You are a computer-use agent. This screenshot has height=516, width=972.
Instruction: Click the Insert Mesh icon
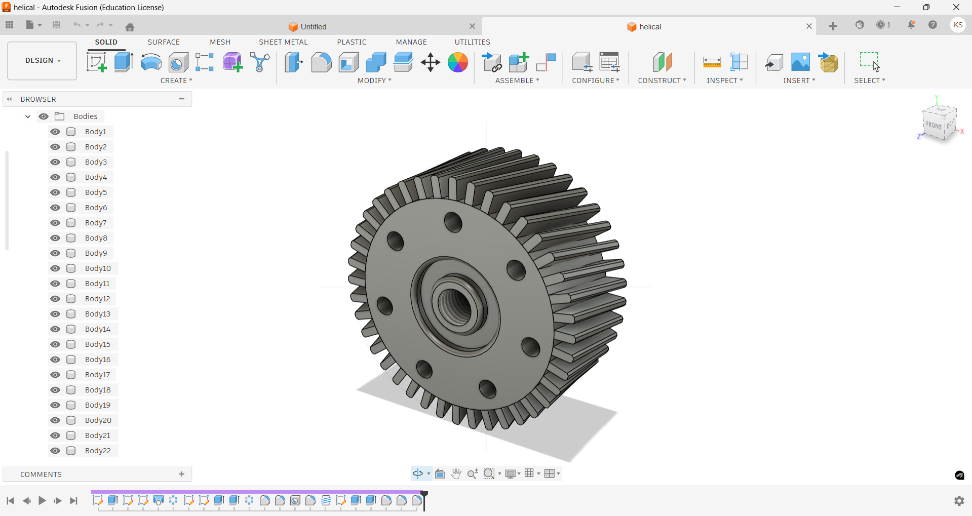pyautogui.click(x=829, y=62)
